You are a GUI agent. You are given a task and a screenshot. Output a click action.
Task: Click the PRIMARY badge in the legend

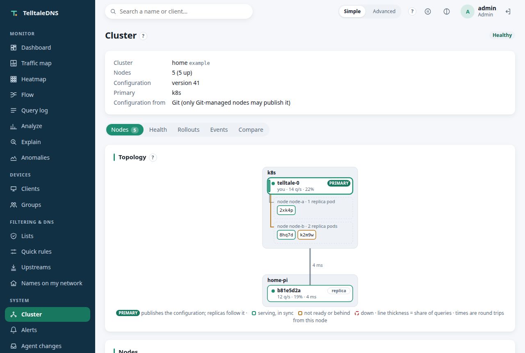point(128,313)
